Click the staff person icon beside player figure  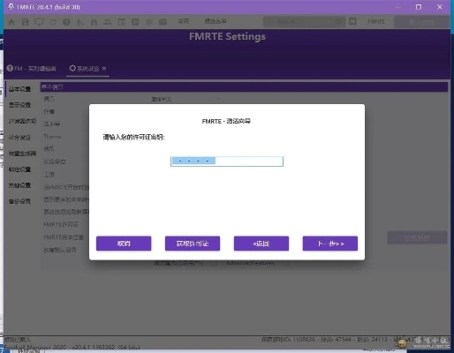(x=94, y=22)
